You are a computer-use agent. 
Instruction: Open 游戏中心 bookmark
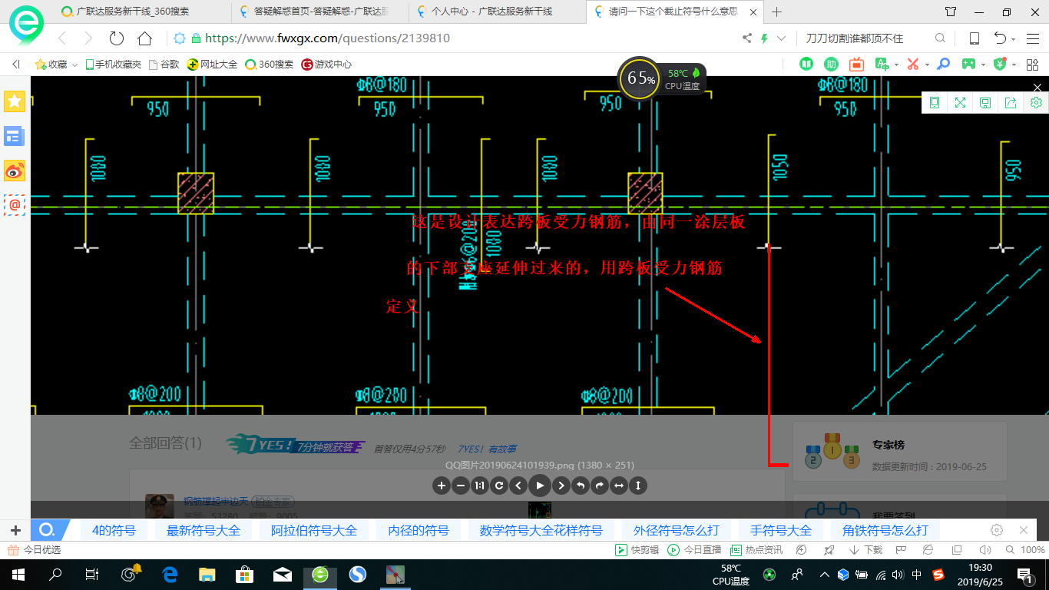pos(326,65)
